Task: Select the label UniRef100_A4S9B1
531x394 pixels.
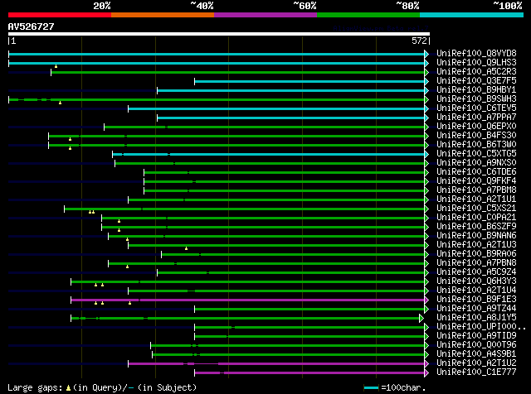Action: point(476,353)
